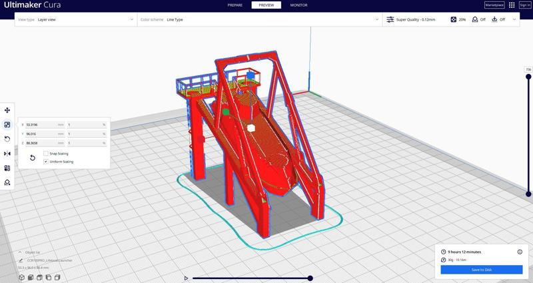Click the layer number box 736
Viewport: 533px width, 283px height.
pyautogui.click(x=528, y=69)
